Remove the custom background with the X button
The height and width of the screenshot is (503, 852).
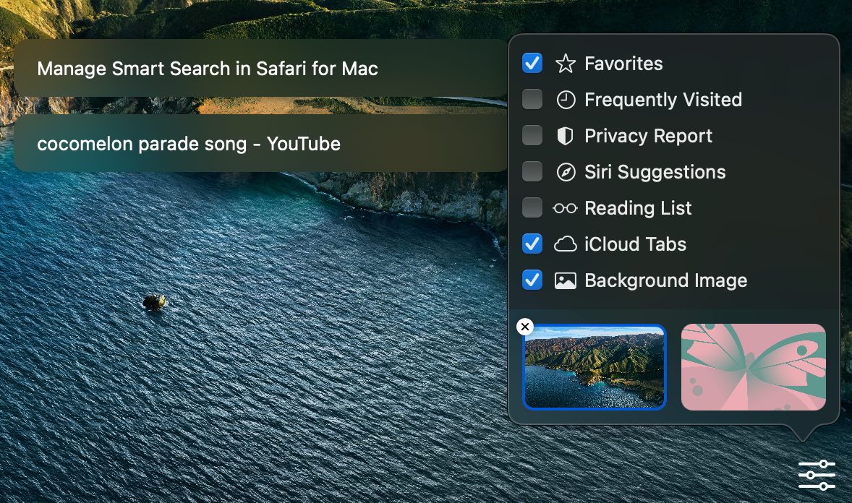pos(524,327)
